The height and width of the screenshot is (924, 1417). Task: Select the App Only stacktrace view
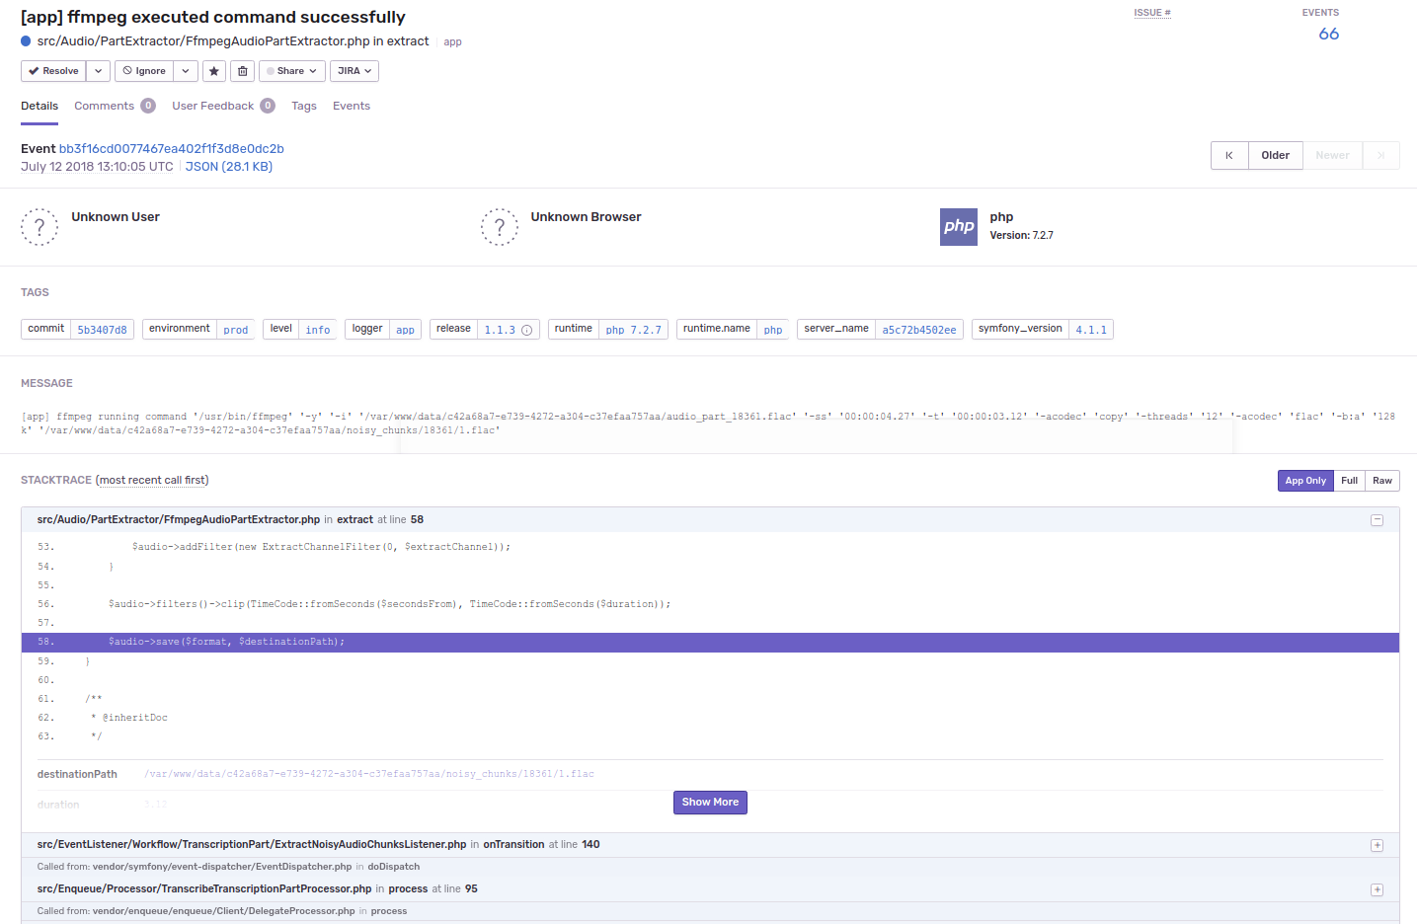click(x=1305, y=481)
